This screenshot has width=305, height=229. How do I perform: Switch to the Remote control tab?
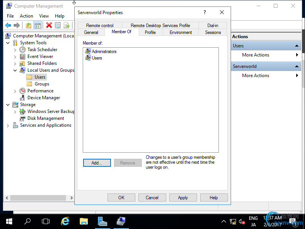click(x=100, y=26)
